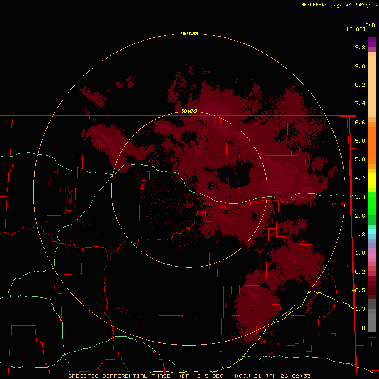
Task: Click the -0.5 value on the legend
Action: point(359,291)
